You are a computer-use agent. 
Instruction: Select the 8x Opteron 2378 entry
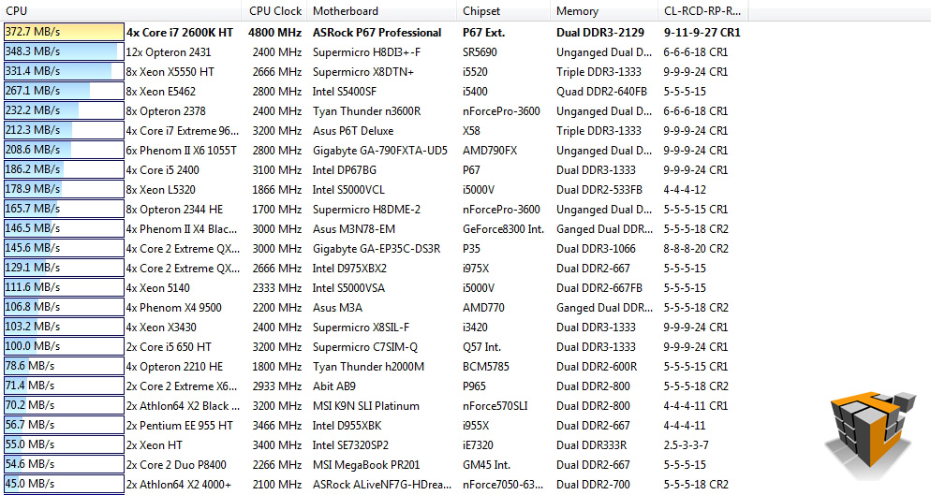[x=166, y=111]
